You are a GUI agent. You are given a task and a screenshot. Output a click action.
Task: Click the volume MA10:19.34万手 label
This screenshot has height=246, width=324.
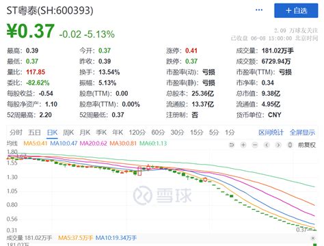[116, 238]
